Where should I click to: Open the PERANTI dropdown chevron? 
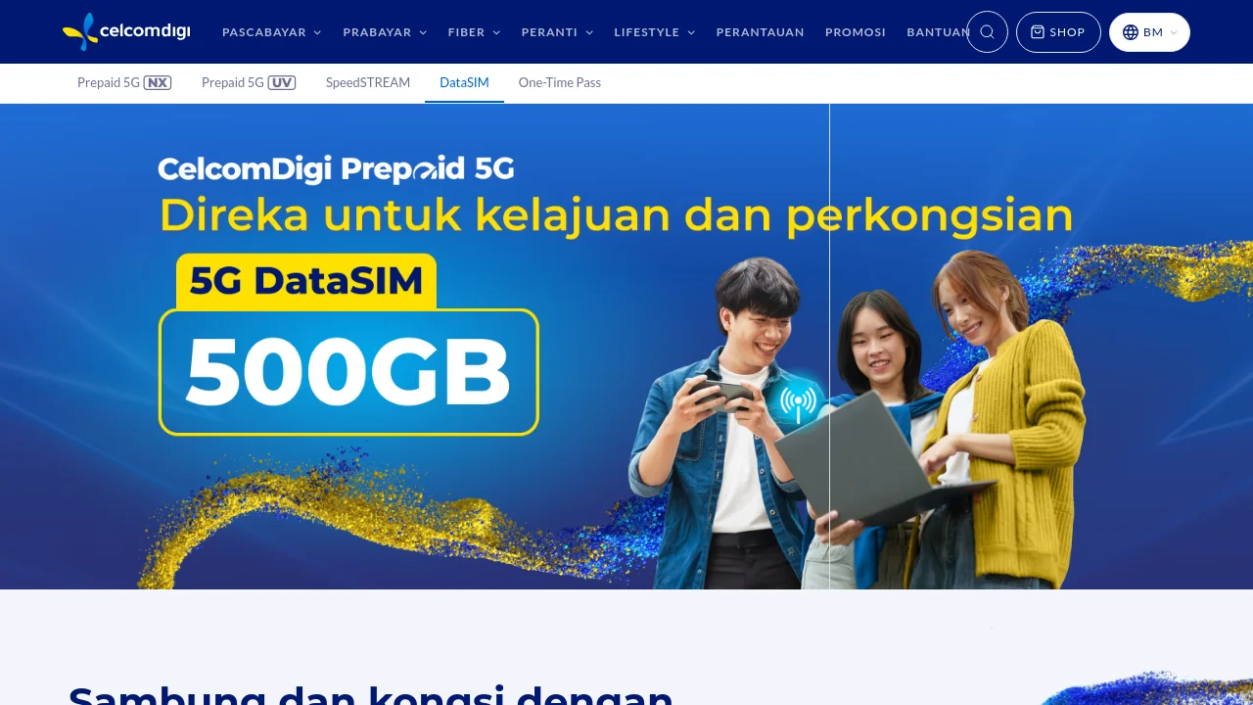coord(589,32)
